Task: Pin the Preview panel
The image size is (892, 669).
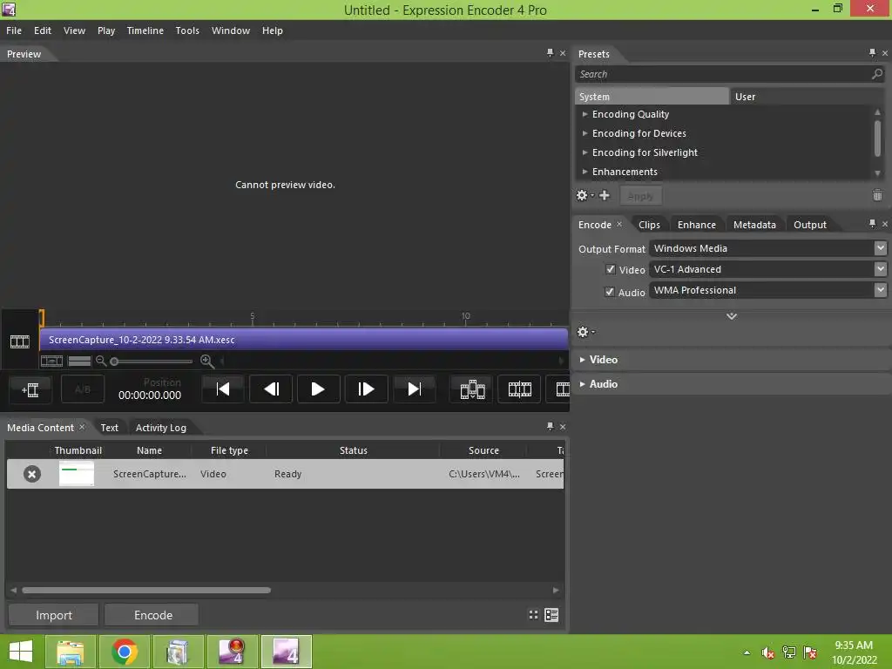Action: pyautogui.click(x=550, y=52)
